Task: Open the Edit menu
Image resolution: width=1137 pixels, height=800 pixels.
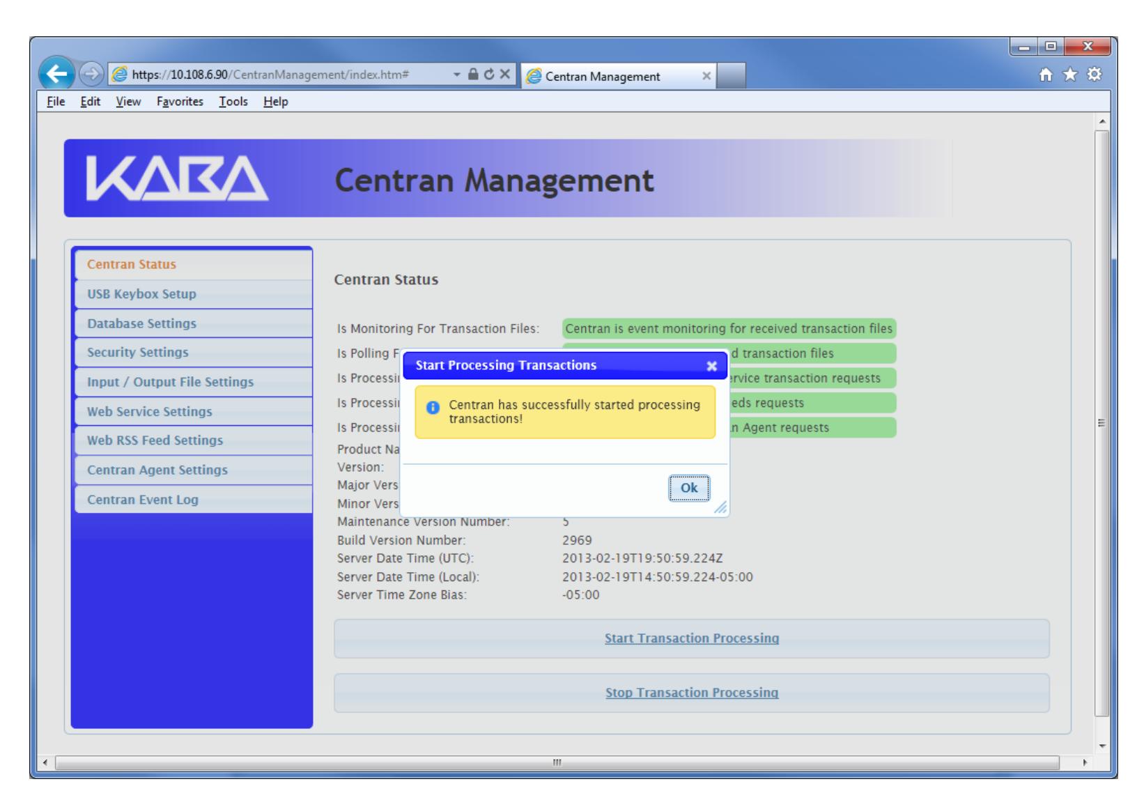Action: pyautogui.click(x=90, y=102)
